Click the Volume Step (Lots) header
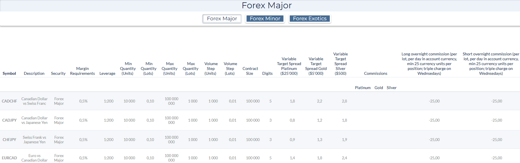Screen dimensions: 520x163 (230, 69)
